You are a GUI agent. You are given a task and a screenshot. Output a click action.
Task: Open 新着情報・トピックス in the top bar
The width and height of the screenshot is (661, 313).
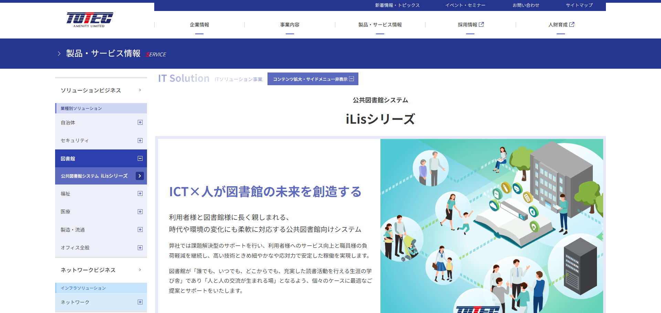[x=397, y=5]
